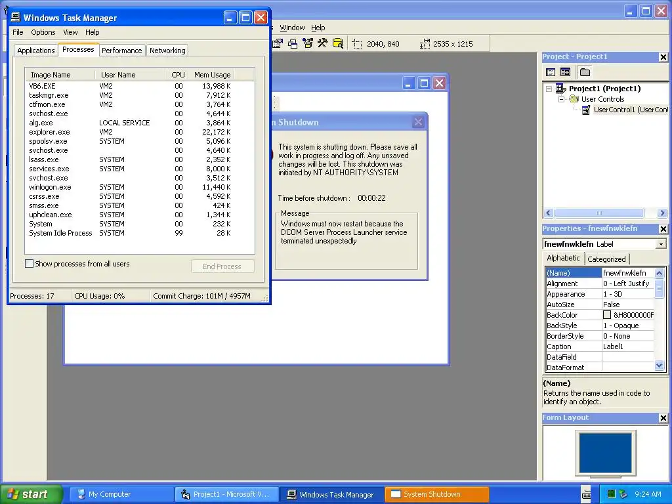Click the End Process button
The height and width of the screenshot is (504, 672).
click(x=222, y=266)
